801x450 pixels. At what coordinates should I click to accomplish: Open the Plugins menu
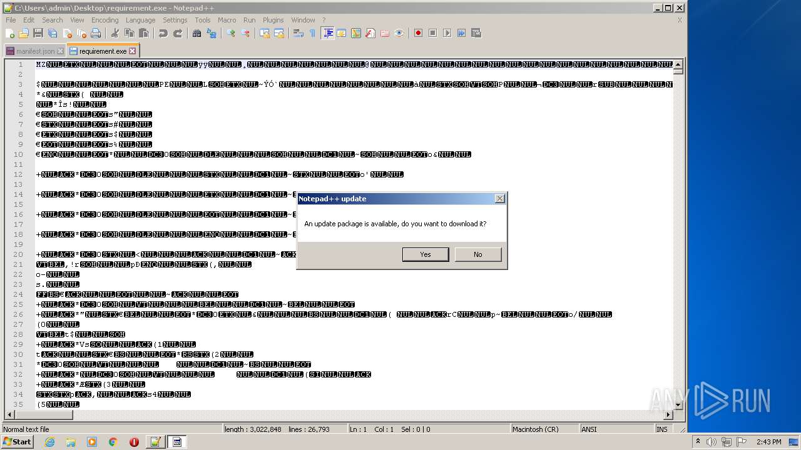(273, 20)
